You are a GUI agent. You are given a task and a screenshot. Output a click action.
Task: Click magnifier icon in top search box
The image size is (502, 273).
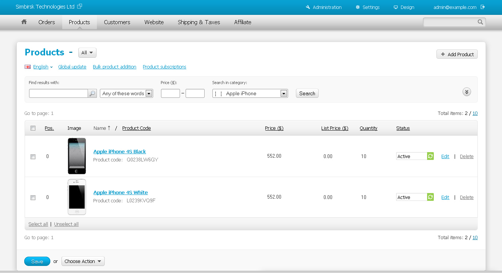tap(480, 22)
